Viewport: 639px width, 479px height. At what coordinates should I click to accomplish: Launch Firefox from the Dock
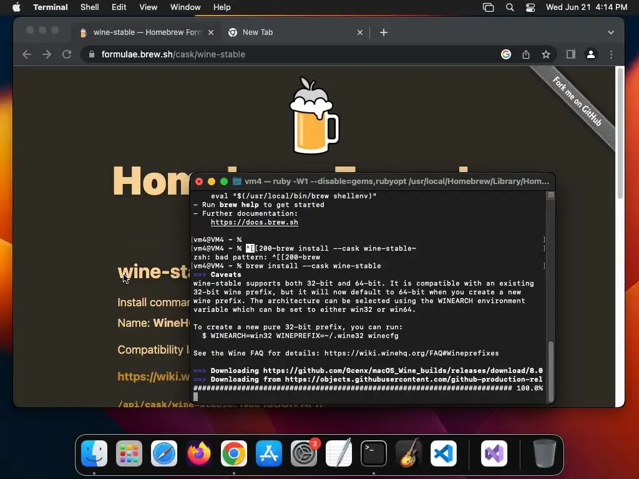pos(199,453)
